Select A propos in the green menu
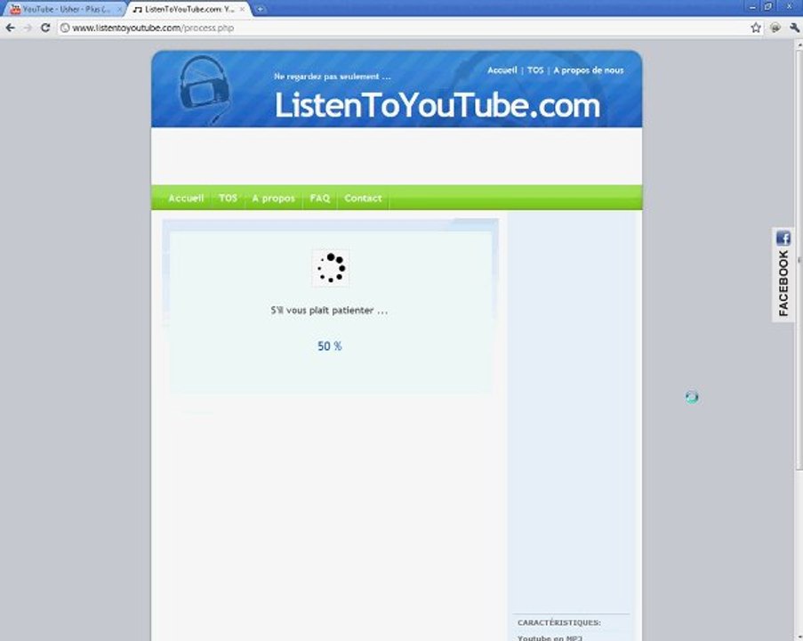This screenshot has width=803, height=641. click(x=274, y=198)
